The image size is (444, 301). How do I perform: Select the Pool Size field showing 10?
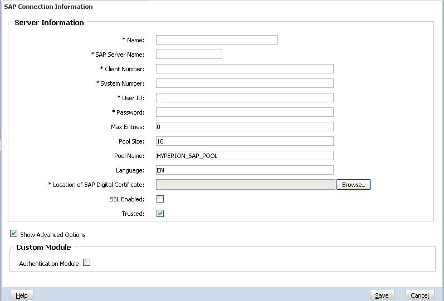tap(245, 141)
